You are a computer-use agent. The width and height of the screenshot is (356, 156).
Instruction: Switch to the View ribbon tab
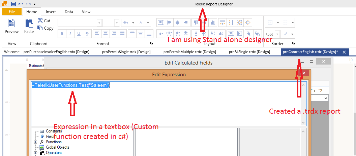coord(86,11)
